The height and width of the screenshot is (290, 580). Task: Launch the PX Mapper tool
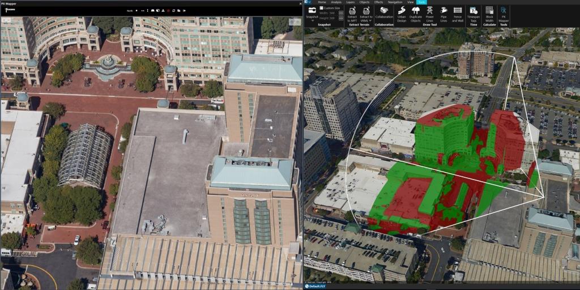coord(504,14)
